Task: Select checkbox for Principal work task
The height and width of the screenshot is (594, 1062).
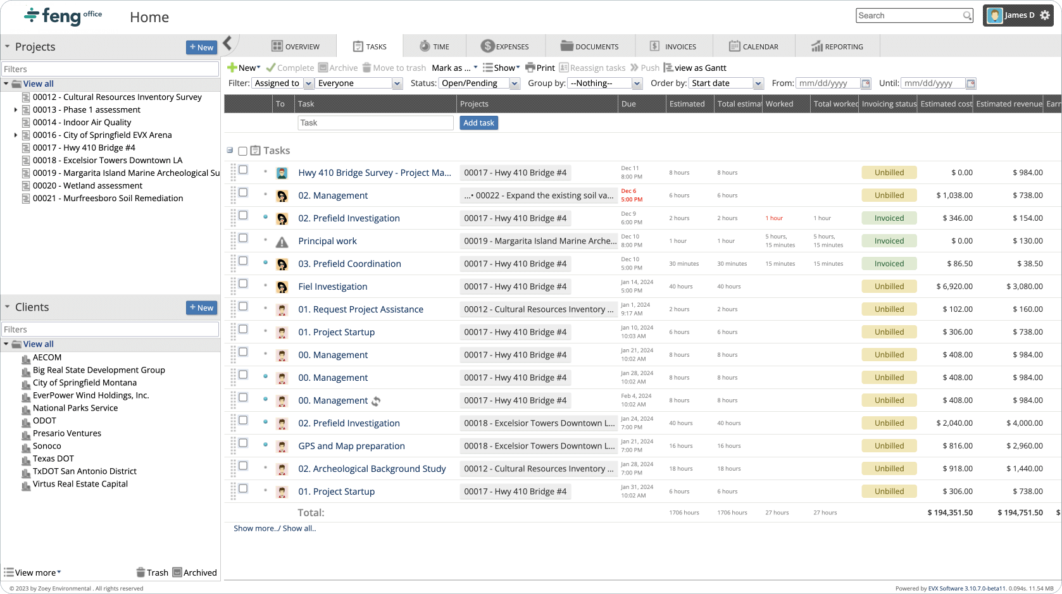Action: tap(243, 238)
